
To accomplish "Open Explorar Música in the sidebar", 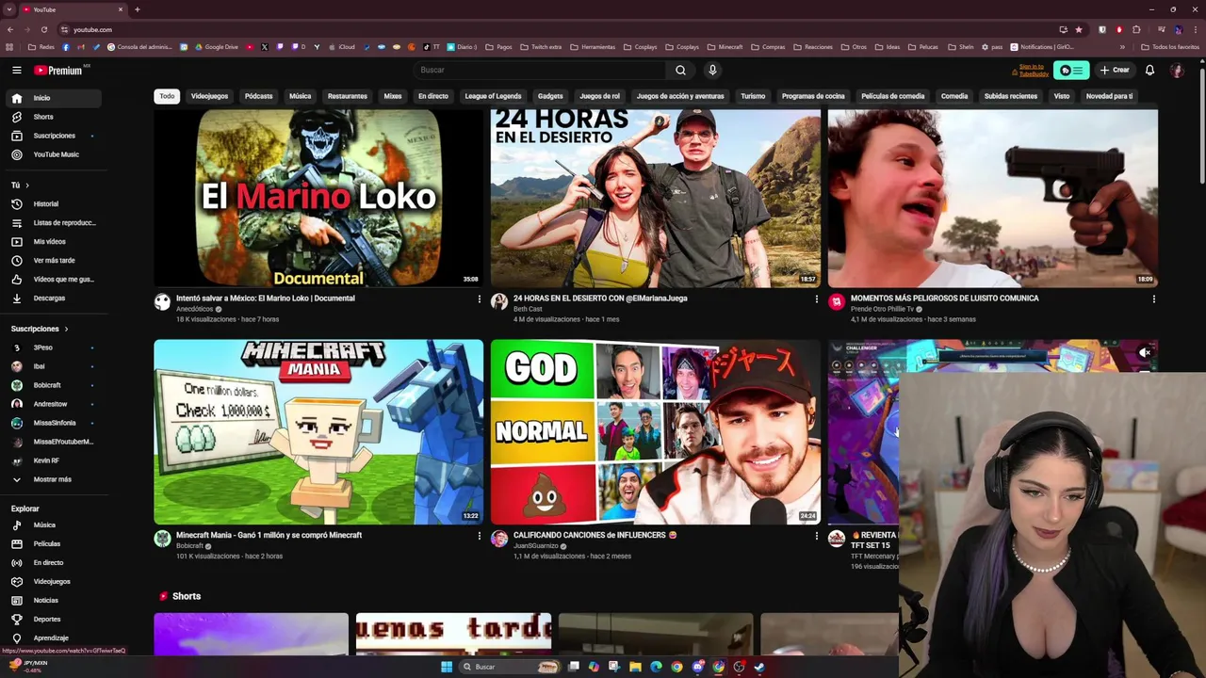I will (x=52, y=525).
